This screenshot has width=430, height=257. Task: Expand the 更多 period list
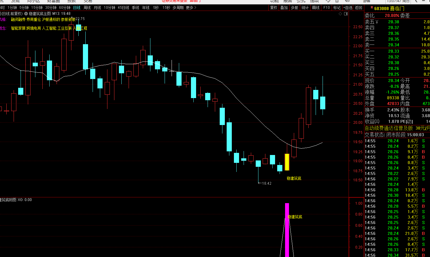click(191, 8)
